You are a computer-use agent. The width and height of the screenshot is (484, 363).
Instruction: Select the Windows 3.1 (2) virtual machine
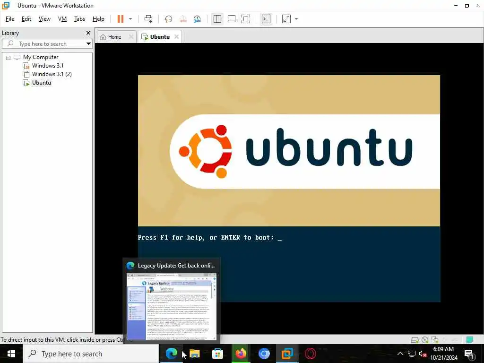point(52,74)
